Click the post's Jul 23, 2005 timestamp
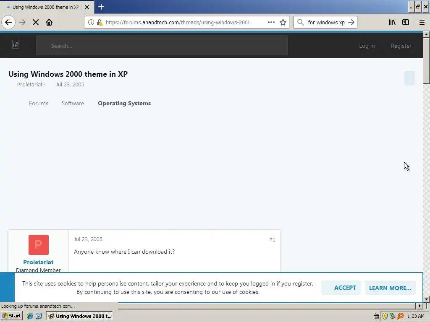430x322 pixels. (88, 239)
